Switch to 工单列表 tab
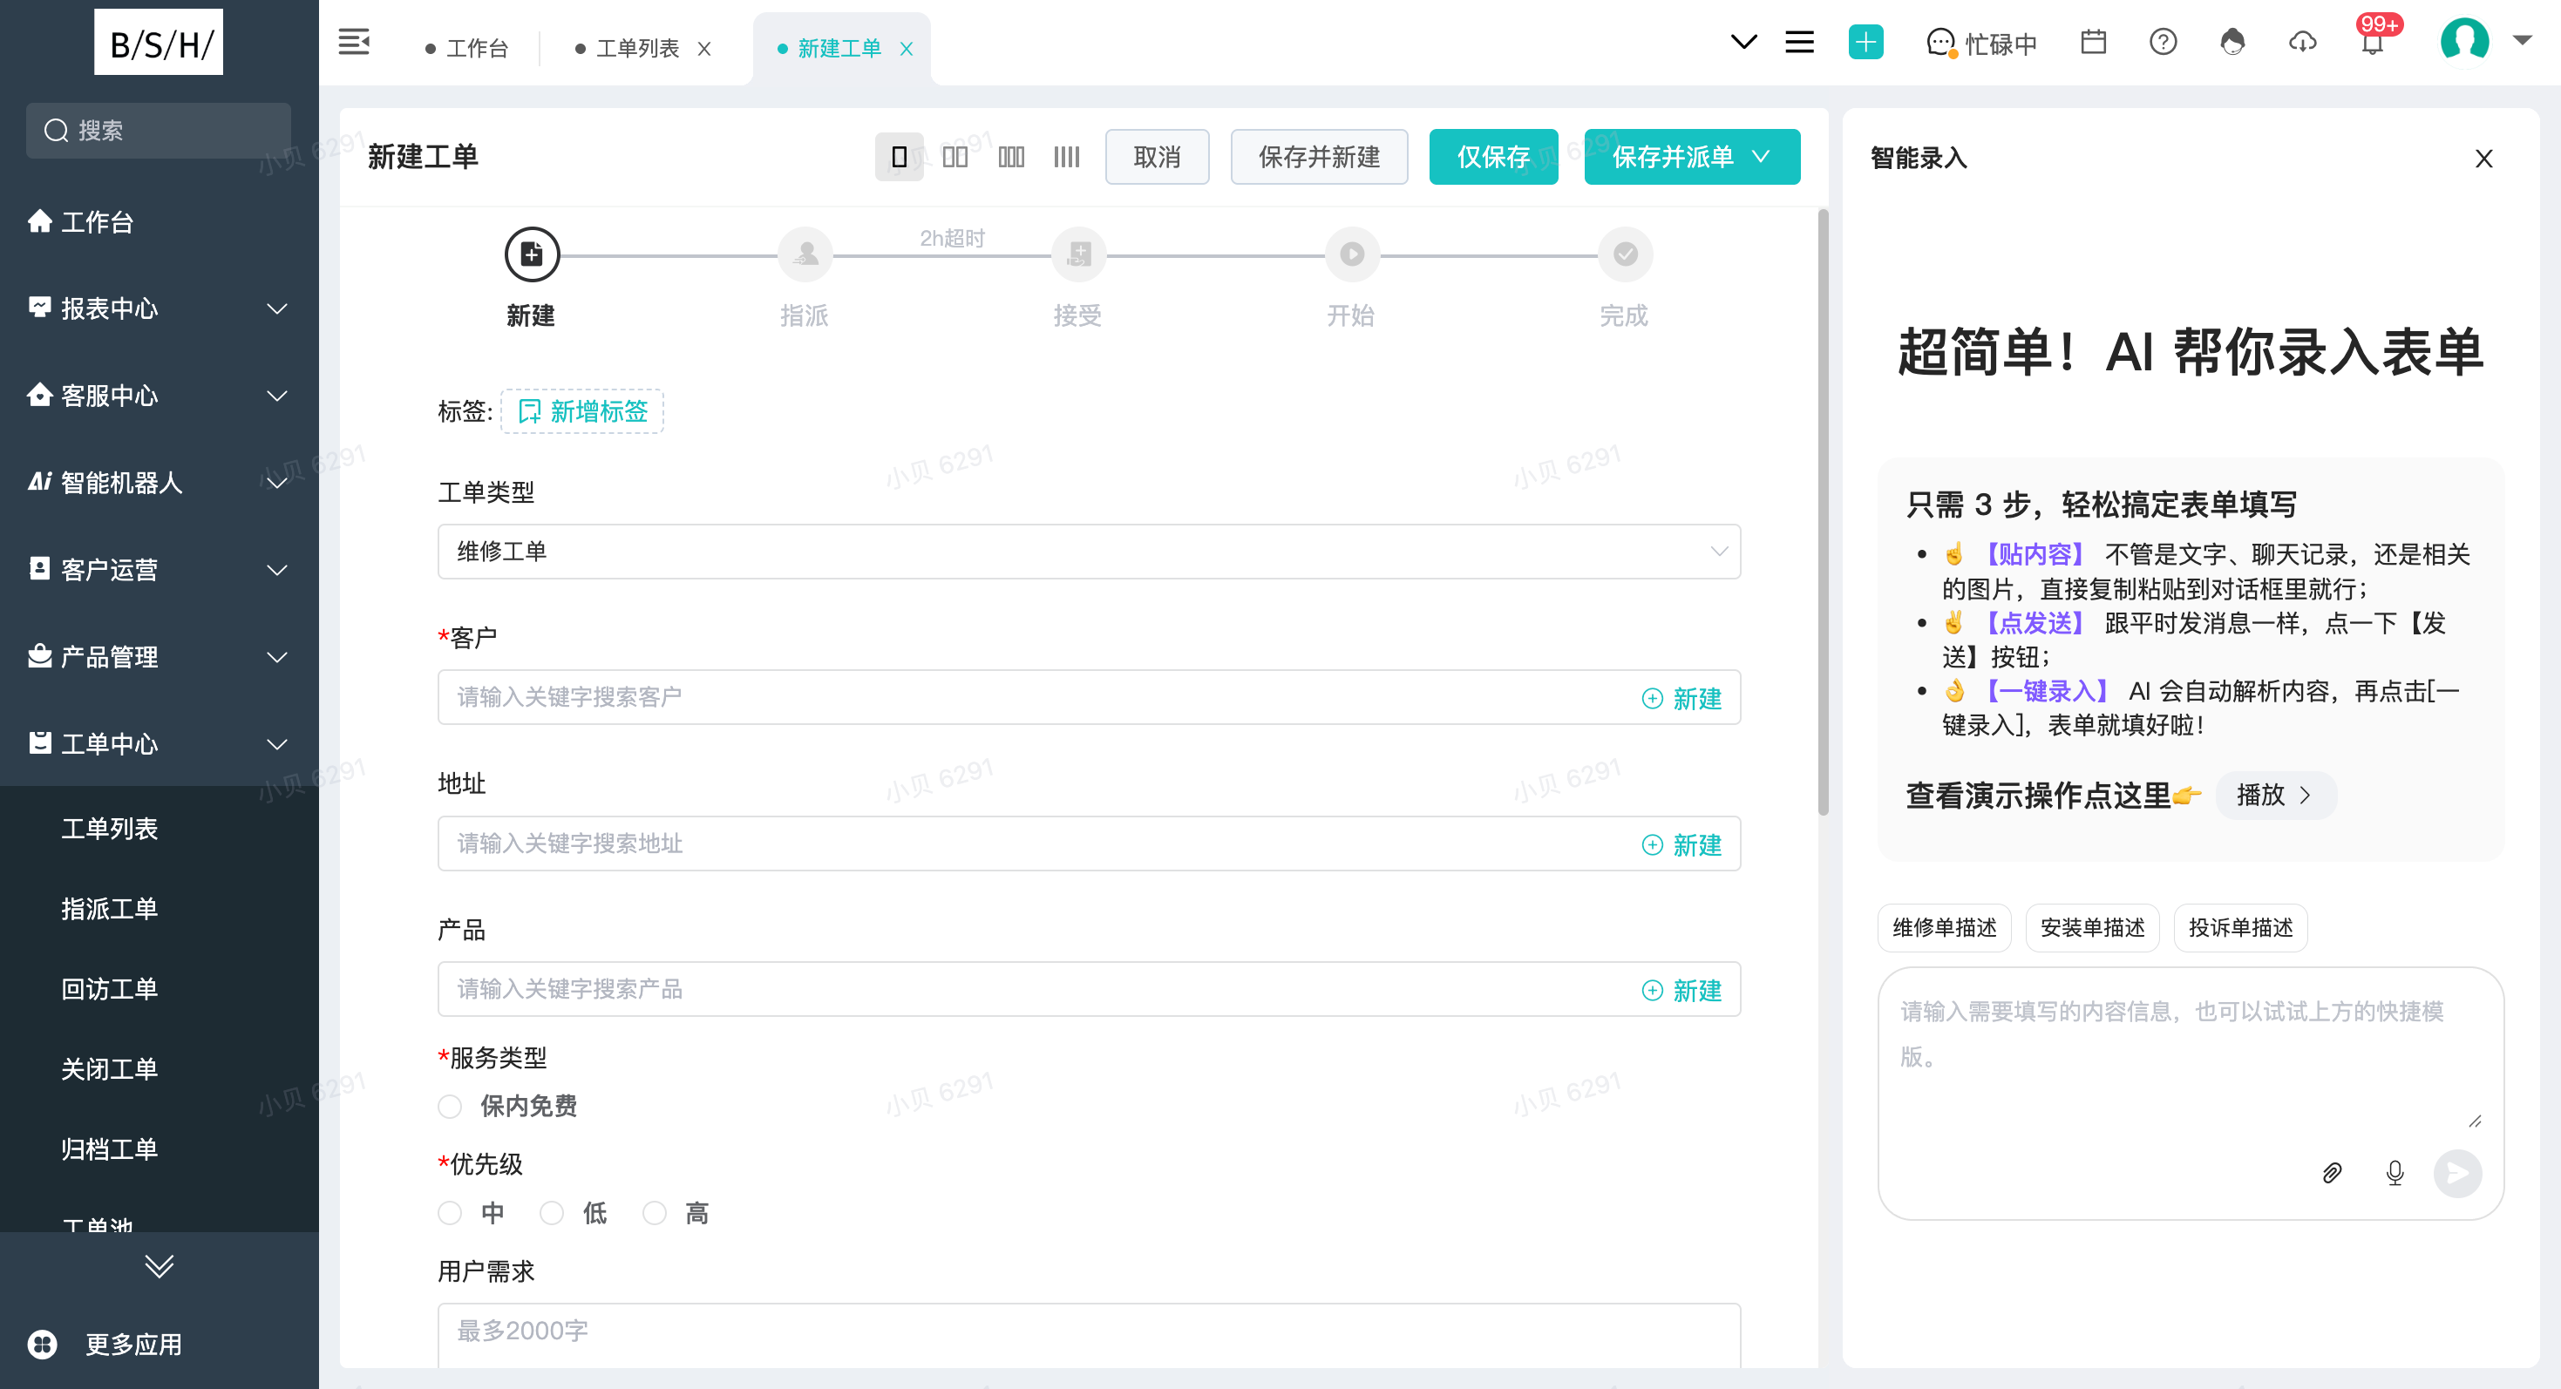Viewport: 2561px width, 1389px height. 628,49
